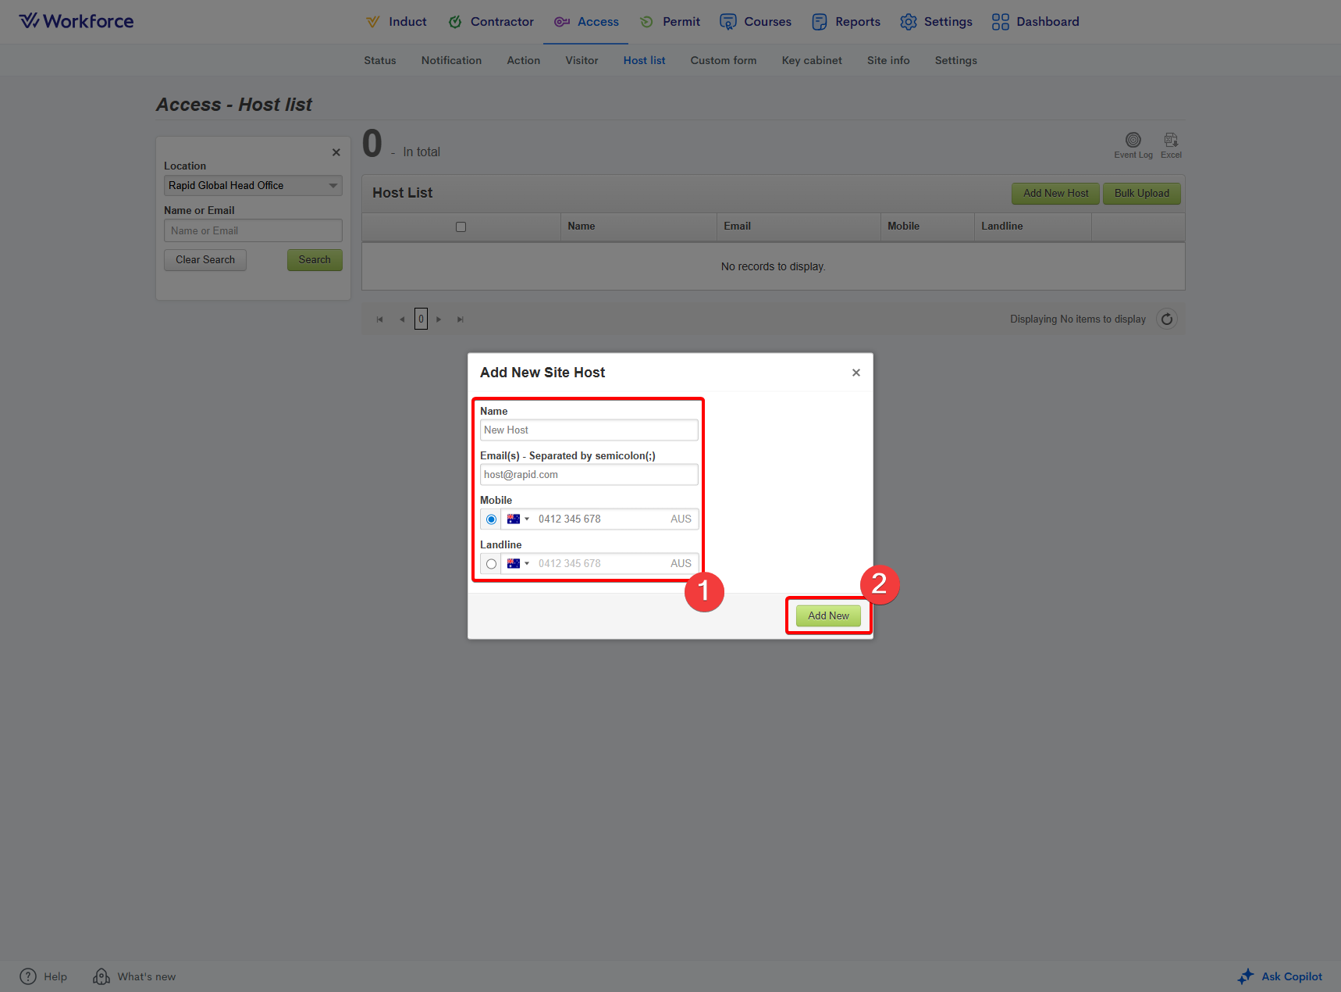Click the Bulk Upload button

(1141, 194)
